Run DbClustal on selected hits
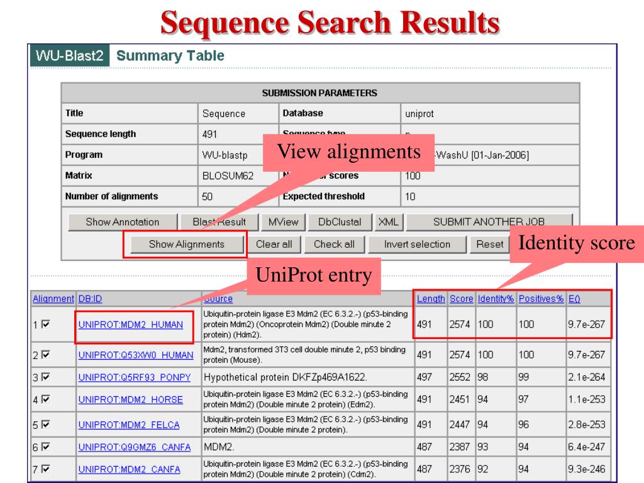Image resolution: width=644 pixels, height=483 pixels. (x=340, y=222)
